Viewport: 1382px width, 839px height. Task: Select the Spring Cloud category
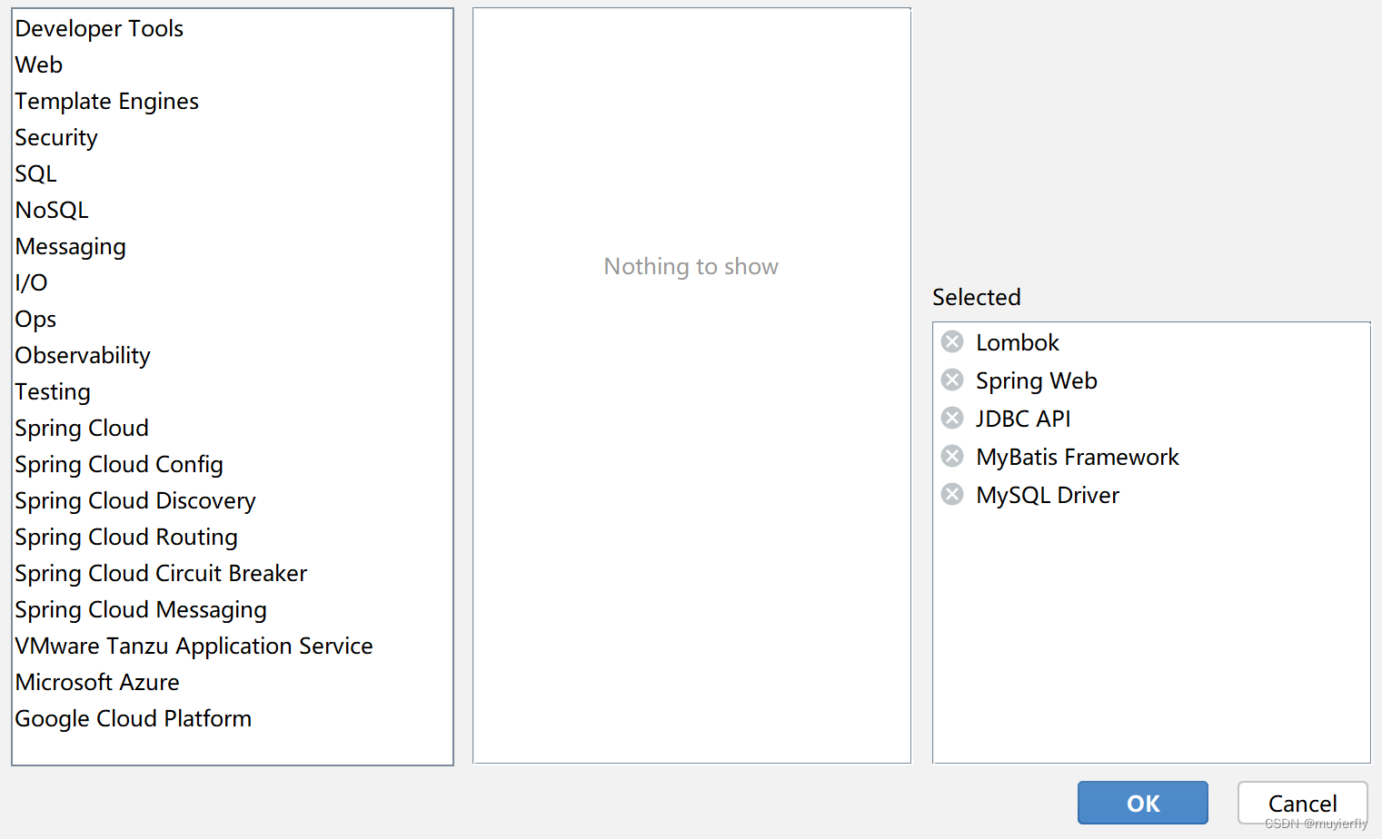coord(233,428)
